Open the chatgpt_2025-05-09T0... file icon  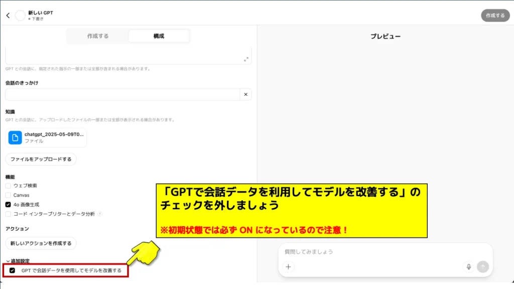click(15, 137)
